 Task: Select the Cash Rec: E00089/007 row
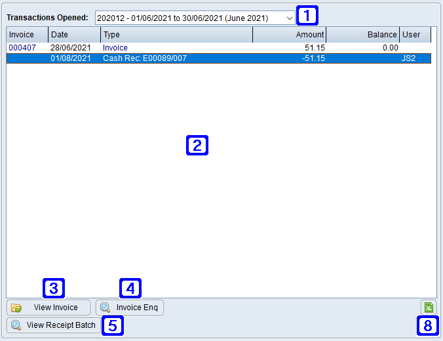219,58
